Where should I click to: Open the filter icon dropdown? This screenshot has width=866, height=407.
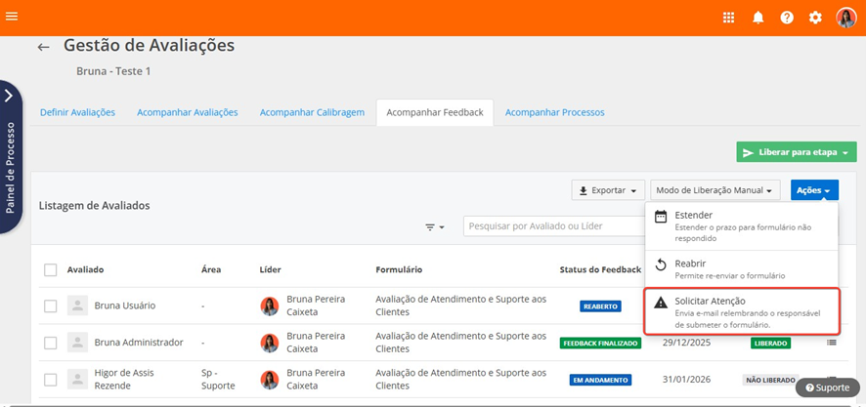point(435,226)
